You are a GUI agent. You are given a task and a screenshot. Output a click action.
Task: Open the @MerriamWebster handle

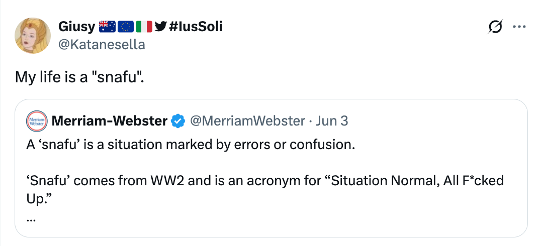point(248,121)
